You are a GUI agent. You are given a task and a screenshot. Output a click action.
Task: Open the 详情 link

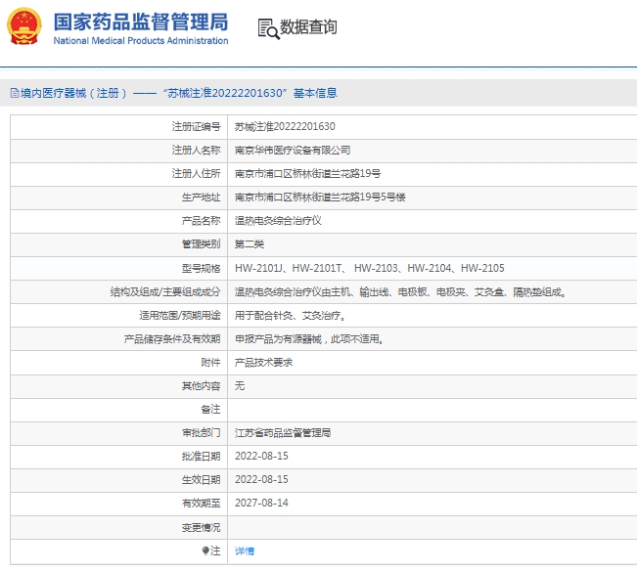tap(245, 550)
